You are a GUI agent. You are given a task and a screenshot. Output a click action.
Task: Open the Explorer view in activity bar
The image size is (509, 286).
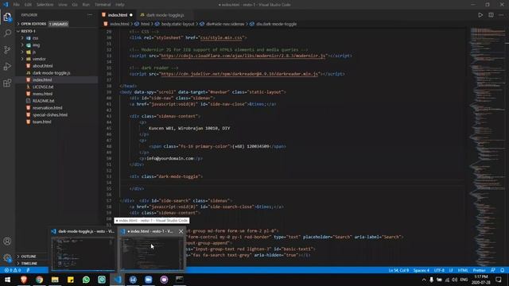7,17
